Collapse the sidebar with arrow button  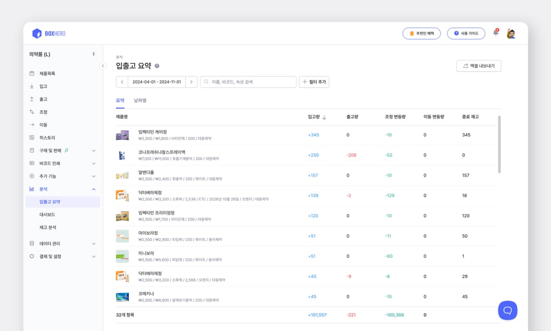[103, 66]
